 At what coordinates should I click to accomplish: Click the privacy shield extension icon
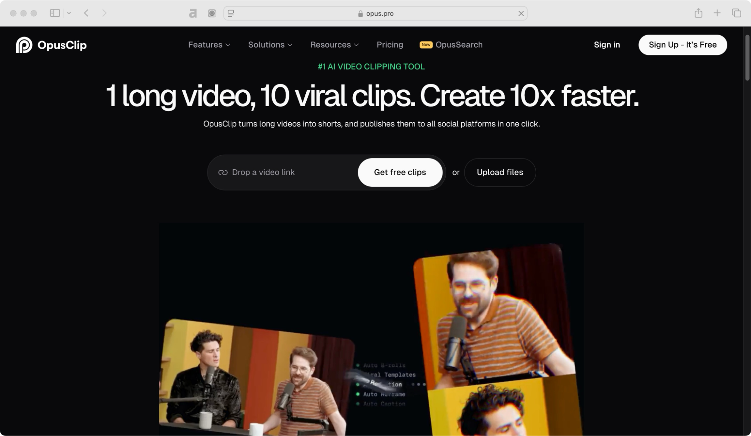tap(212, 14)
